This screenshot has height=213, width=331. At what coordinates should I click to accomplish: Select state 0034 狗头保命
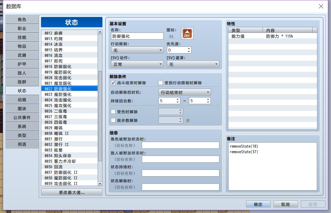point(69,155)
